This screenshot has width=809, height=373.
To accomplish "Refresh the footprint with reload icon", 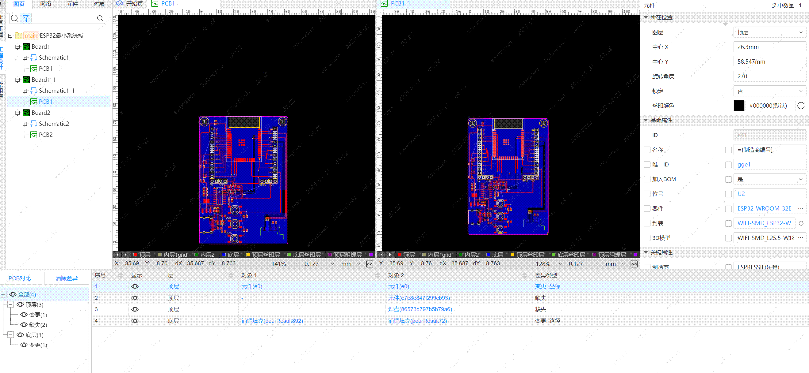I will [x=801, y=223].
